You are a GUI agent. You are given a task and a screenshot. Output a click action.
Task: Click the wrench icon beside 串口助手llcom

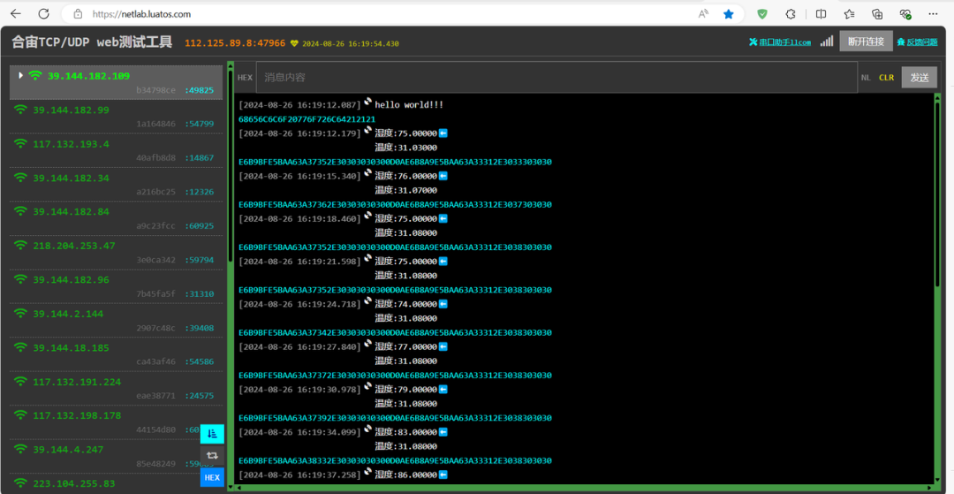[753, 42]
